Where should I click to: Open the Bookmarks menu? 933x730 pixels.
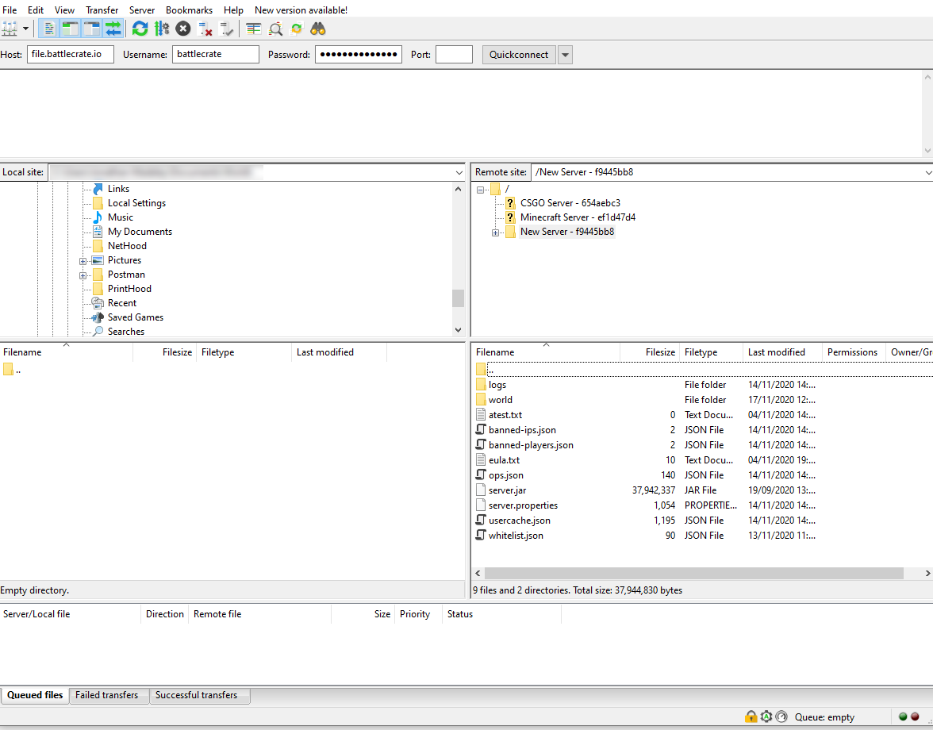click(189, 10)
